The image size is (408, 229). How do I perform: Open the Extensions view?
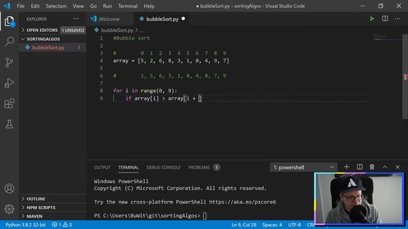(10, 103)
